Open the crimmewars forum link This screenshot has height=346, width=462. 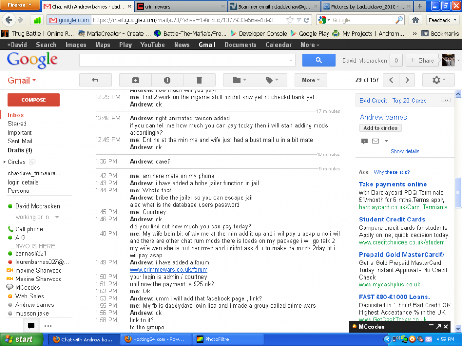coord(168,270)
